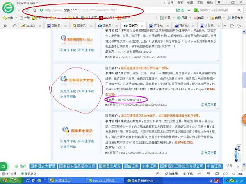Click 网通下载 under 国泰君安钱龙

tap(86, 141)
